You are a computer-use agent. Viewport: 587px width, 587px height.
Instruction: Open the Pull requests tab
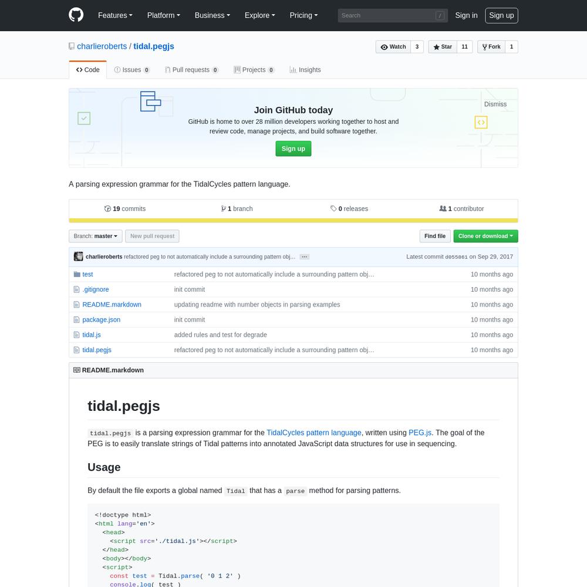[192, 70]
